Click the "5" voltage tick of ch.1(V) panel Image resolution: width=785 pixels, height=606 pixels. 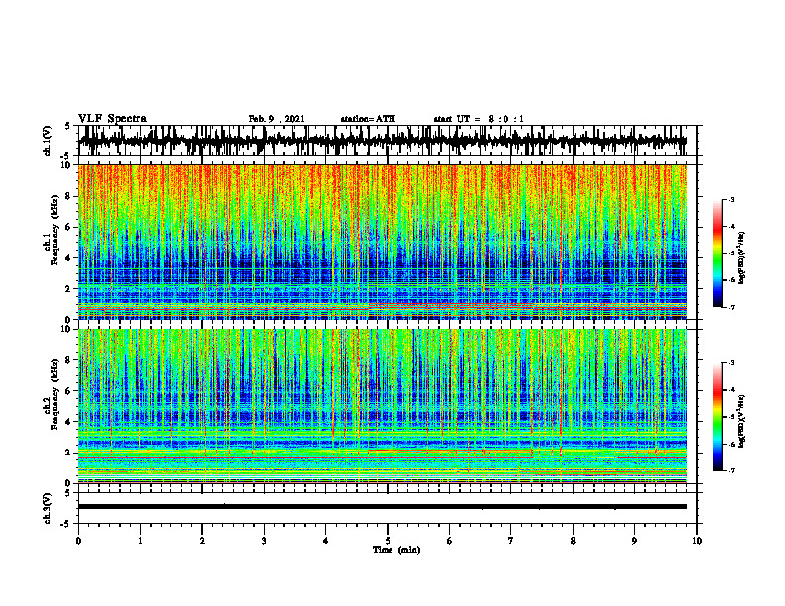(x=67, y=126)
